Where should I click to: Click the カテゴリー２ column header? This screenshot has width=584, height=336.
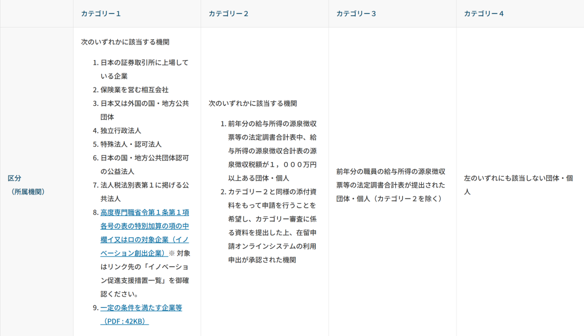(x=228, y=14)
